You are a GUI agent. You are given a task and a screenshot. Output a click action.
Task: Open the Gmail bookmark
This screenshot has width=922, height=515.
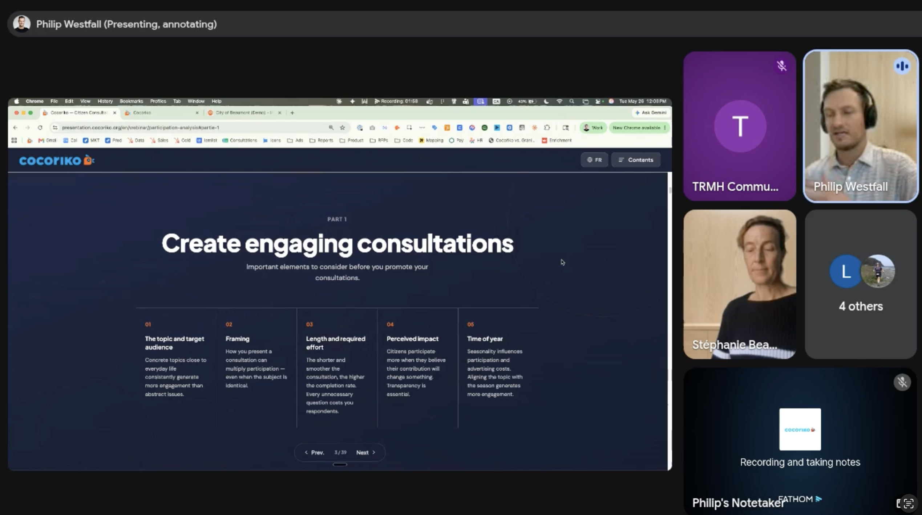pos(47,140)
